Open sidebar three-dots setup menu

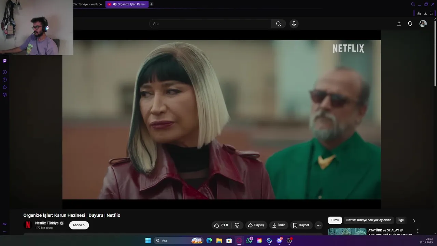click(x=4, y=232)
